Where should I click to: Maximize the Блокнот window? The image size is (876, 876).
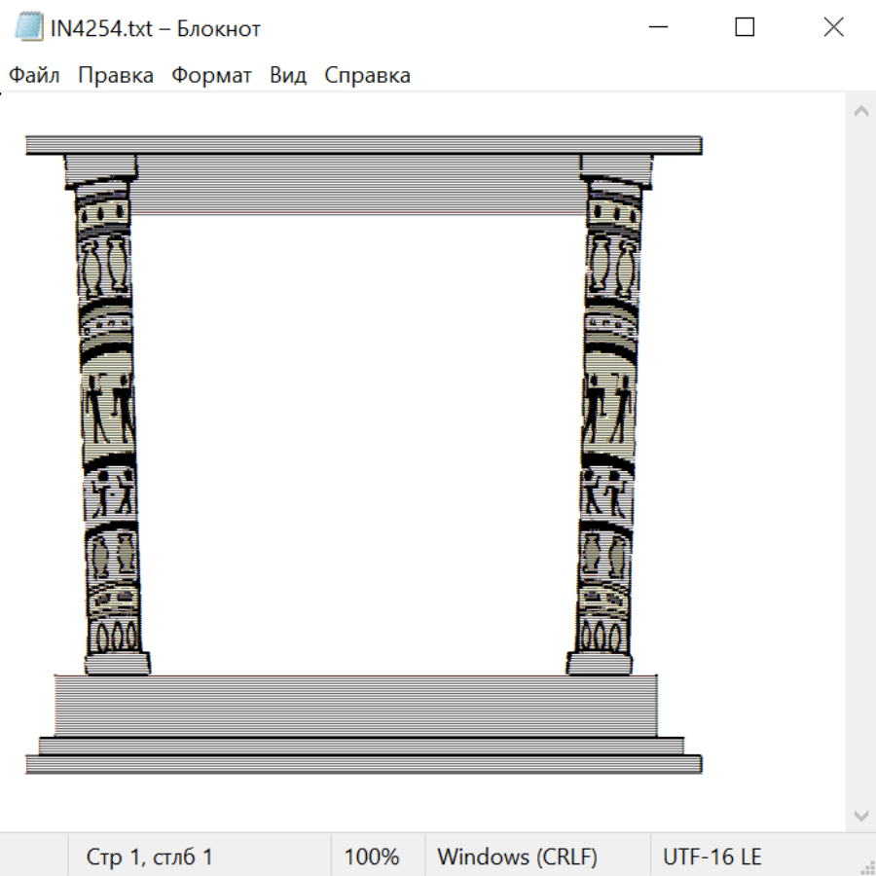(x=745, y=28)
